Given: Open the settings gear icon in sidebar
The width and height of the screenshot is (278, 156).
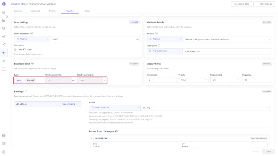Looking at the screenshot, I should [4, 136].
